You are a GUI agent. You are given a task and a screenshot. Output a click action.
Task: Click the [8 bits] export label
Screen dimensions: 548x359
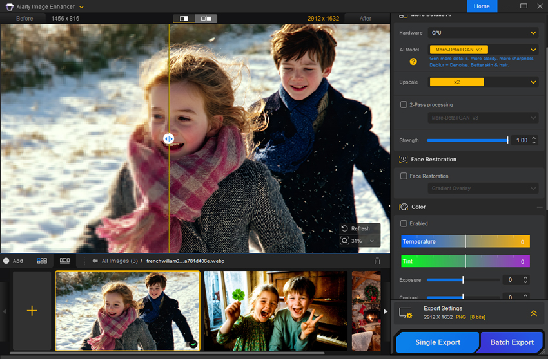click(x=477, y=317)
